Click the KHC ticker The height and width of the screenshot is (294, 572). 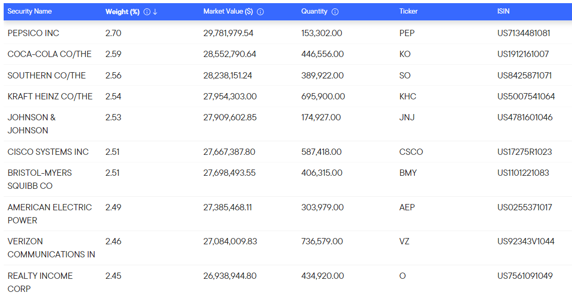[408, 96]
